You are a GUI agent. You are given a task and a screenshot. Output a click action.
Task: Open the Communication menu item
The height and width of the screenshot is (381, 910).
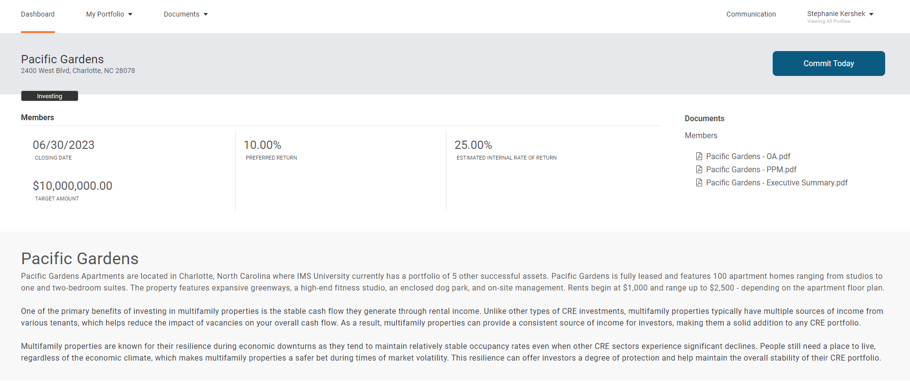pyautogui.click(x=751, y=14)
